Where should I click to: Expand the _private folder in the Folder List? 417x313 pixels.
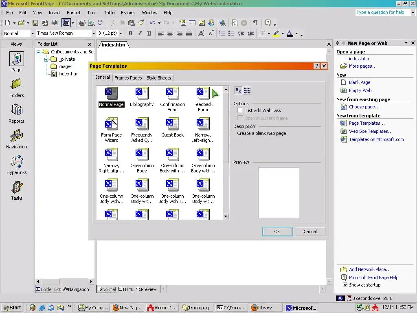(x=46, y=60)
